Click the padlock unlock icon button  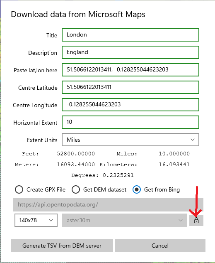pos(196,220)
